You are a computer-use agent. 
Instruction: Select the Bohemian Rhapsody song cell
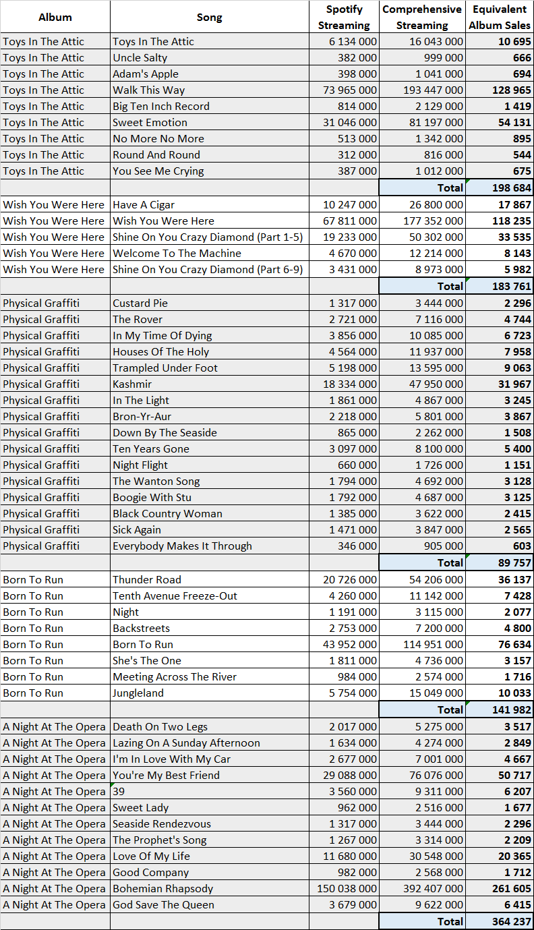pyautogui.click(x=209, y=888)
